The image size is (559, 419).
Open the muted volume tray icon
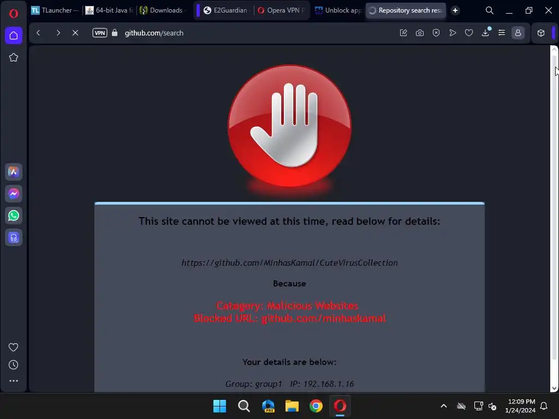click(x=493, y=406)
